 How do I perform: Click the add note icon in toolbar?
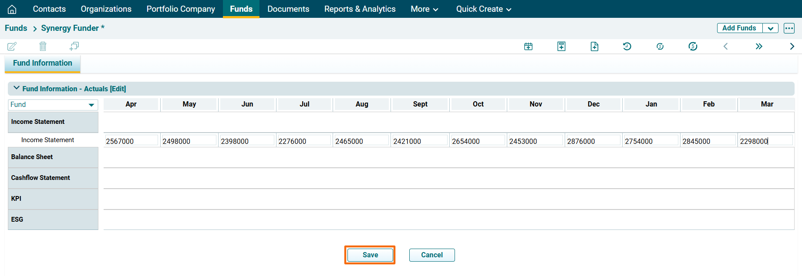point(561,47)
